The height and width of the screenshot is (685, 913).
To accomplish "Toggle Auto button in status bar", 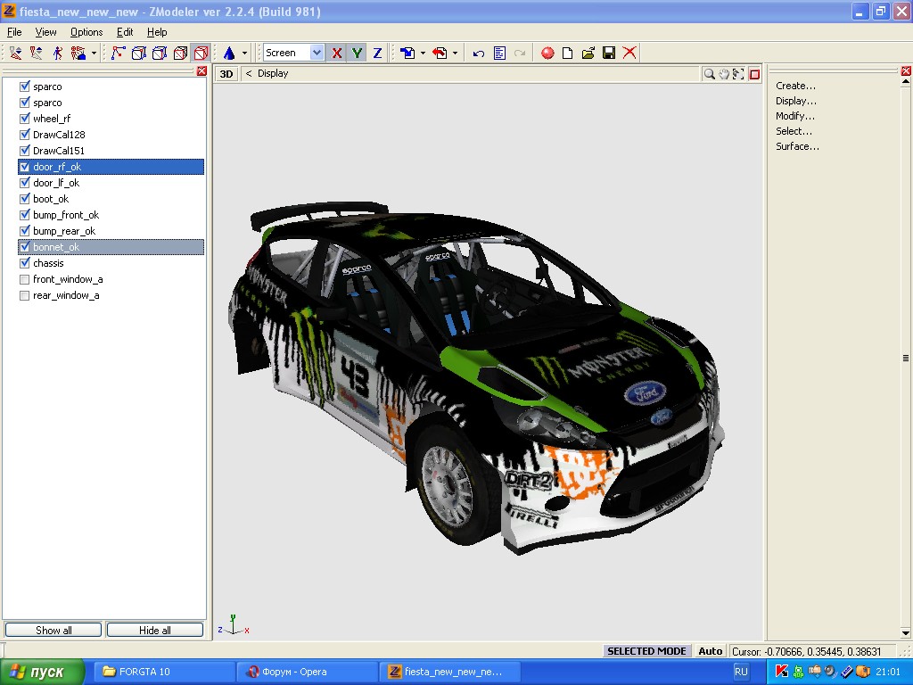I will point(711,651).
